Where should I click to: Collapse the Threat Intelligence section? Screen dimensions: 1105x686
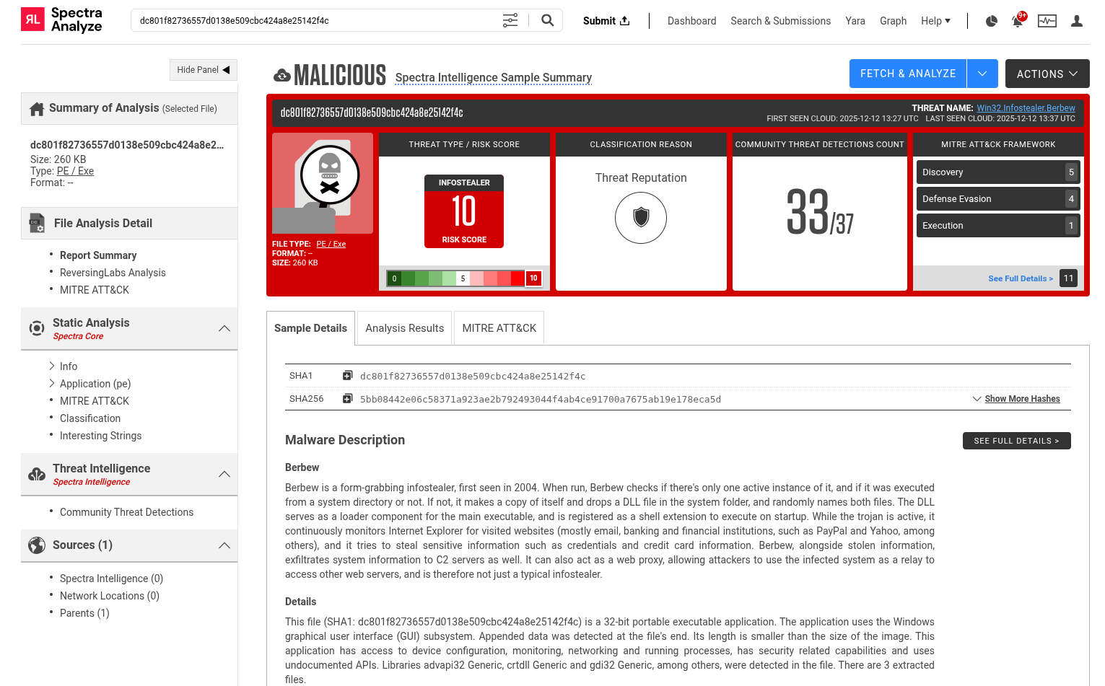[224, 474]
